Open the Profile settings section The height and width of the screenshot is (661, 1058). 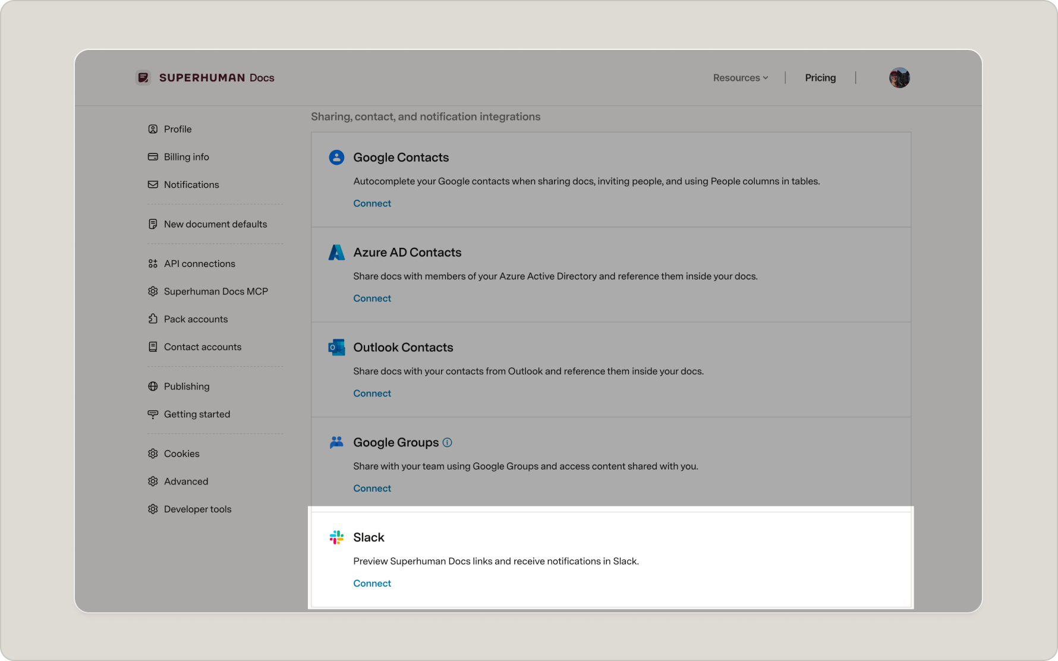click(x=178, y=129)
